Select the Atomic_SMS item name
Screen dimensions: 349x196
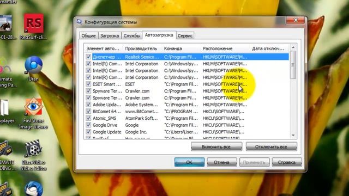pos(104,118)
